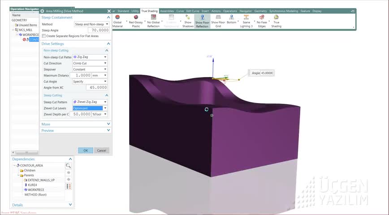Switch to the Utility ribbon tab
The height and width of the screenshot is (215, 389).
[135, 11]
